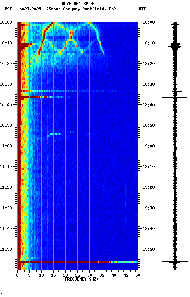Click the '18:20' UTC time label
The height and width of the screenshot is (297, 190).
148,64
